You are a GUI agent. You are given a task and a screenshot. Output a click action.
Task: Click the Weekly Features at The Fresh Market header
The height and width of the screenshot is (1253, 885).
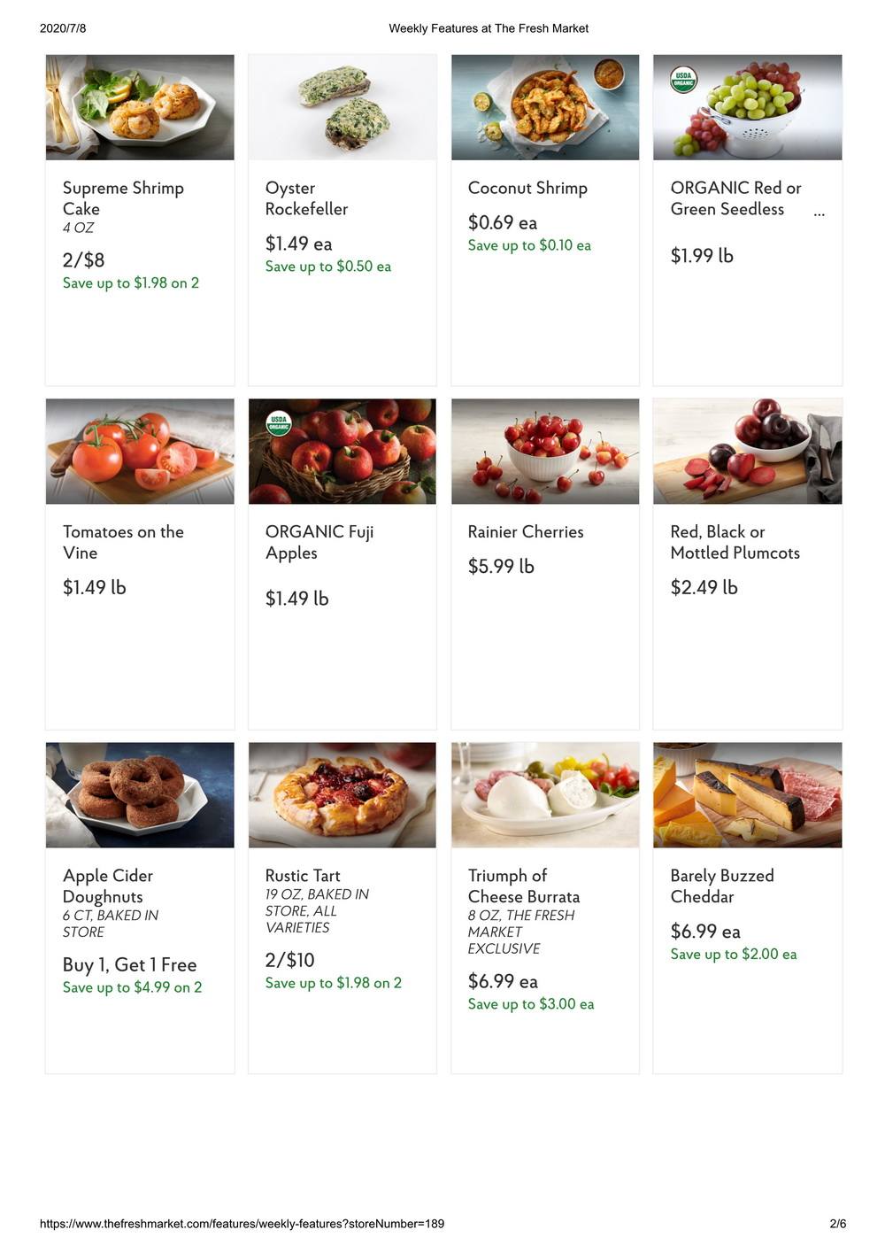click(489, 28)
